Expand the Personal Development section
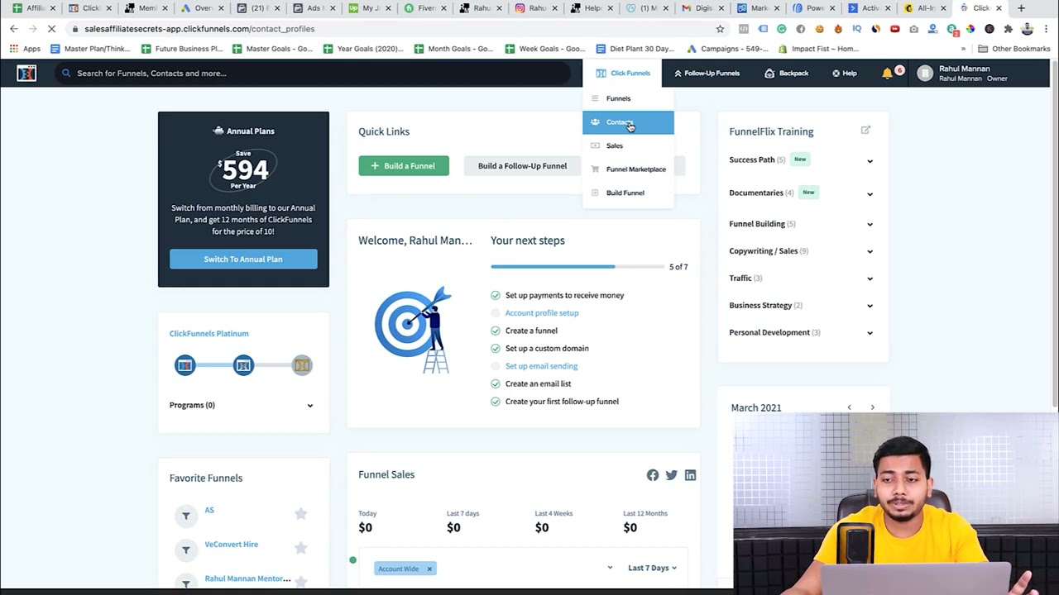 (x=870, y=333)
